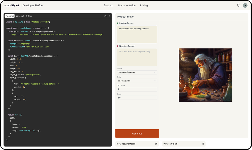
Task: Switch to the Typescript code tab
Action: tap(10, 16)
